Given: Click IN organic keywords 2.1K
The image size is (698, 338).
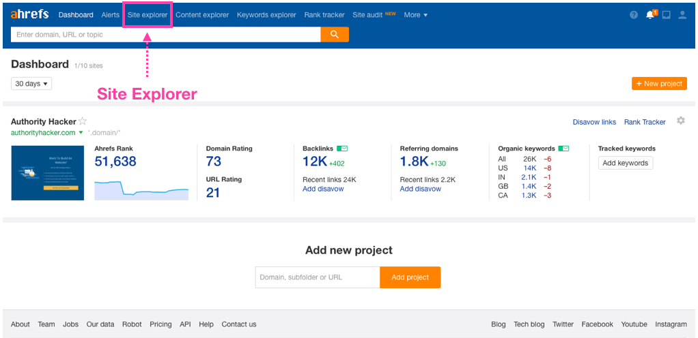Looking at the screenshot, I should pyautogui.click(x=529, y=177).
